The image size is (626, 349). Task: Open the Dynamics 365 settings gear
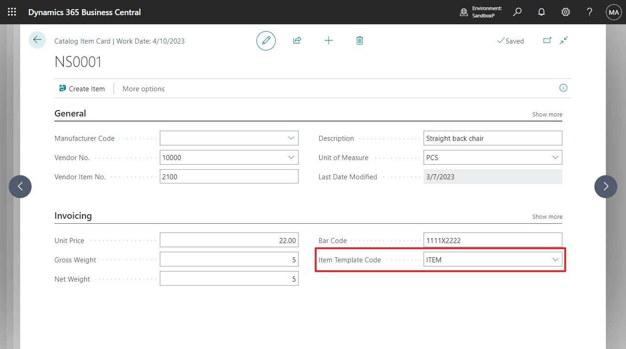(565, 12)
